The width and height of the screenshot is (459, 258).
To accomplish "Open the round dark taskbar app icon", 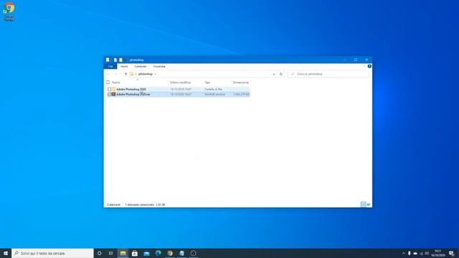I will (193, 253).
